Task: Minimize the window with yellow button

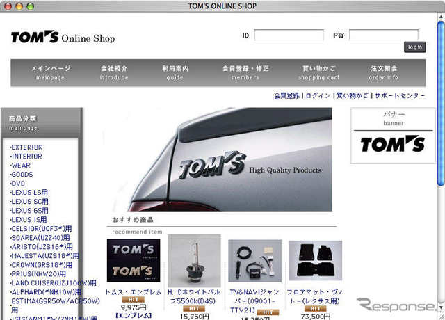Action: pyautogui.click(x=19, y=6)
